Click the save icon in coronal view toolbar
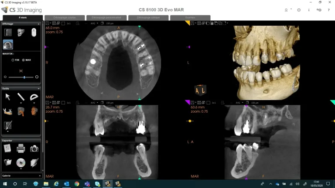This screenshot has width=335, height=188. (x=47, y=103)
